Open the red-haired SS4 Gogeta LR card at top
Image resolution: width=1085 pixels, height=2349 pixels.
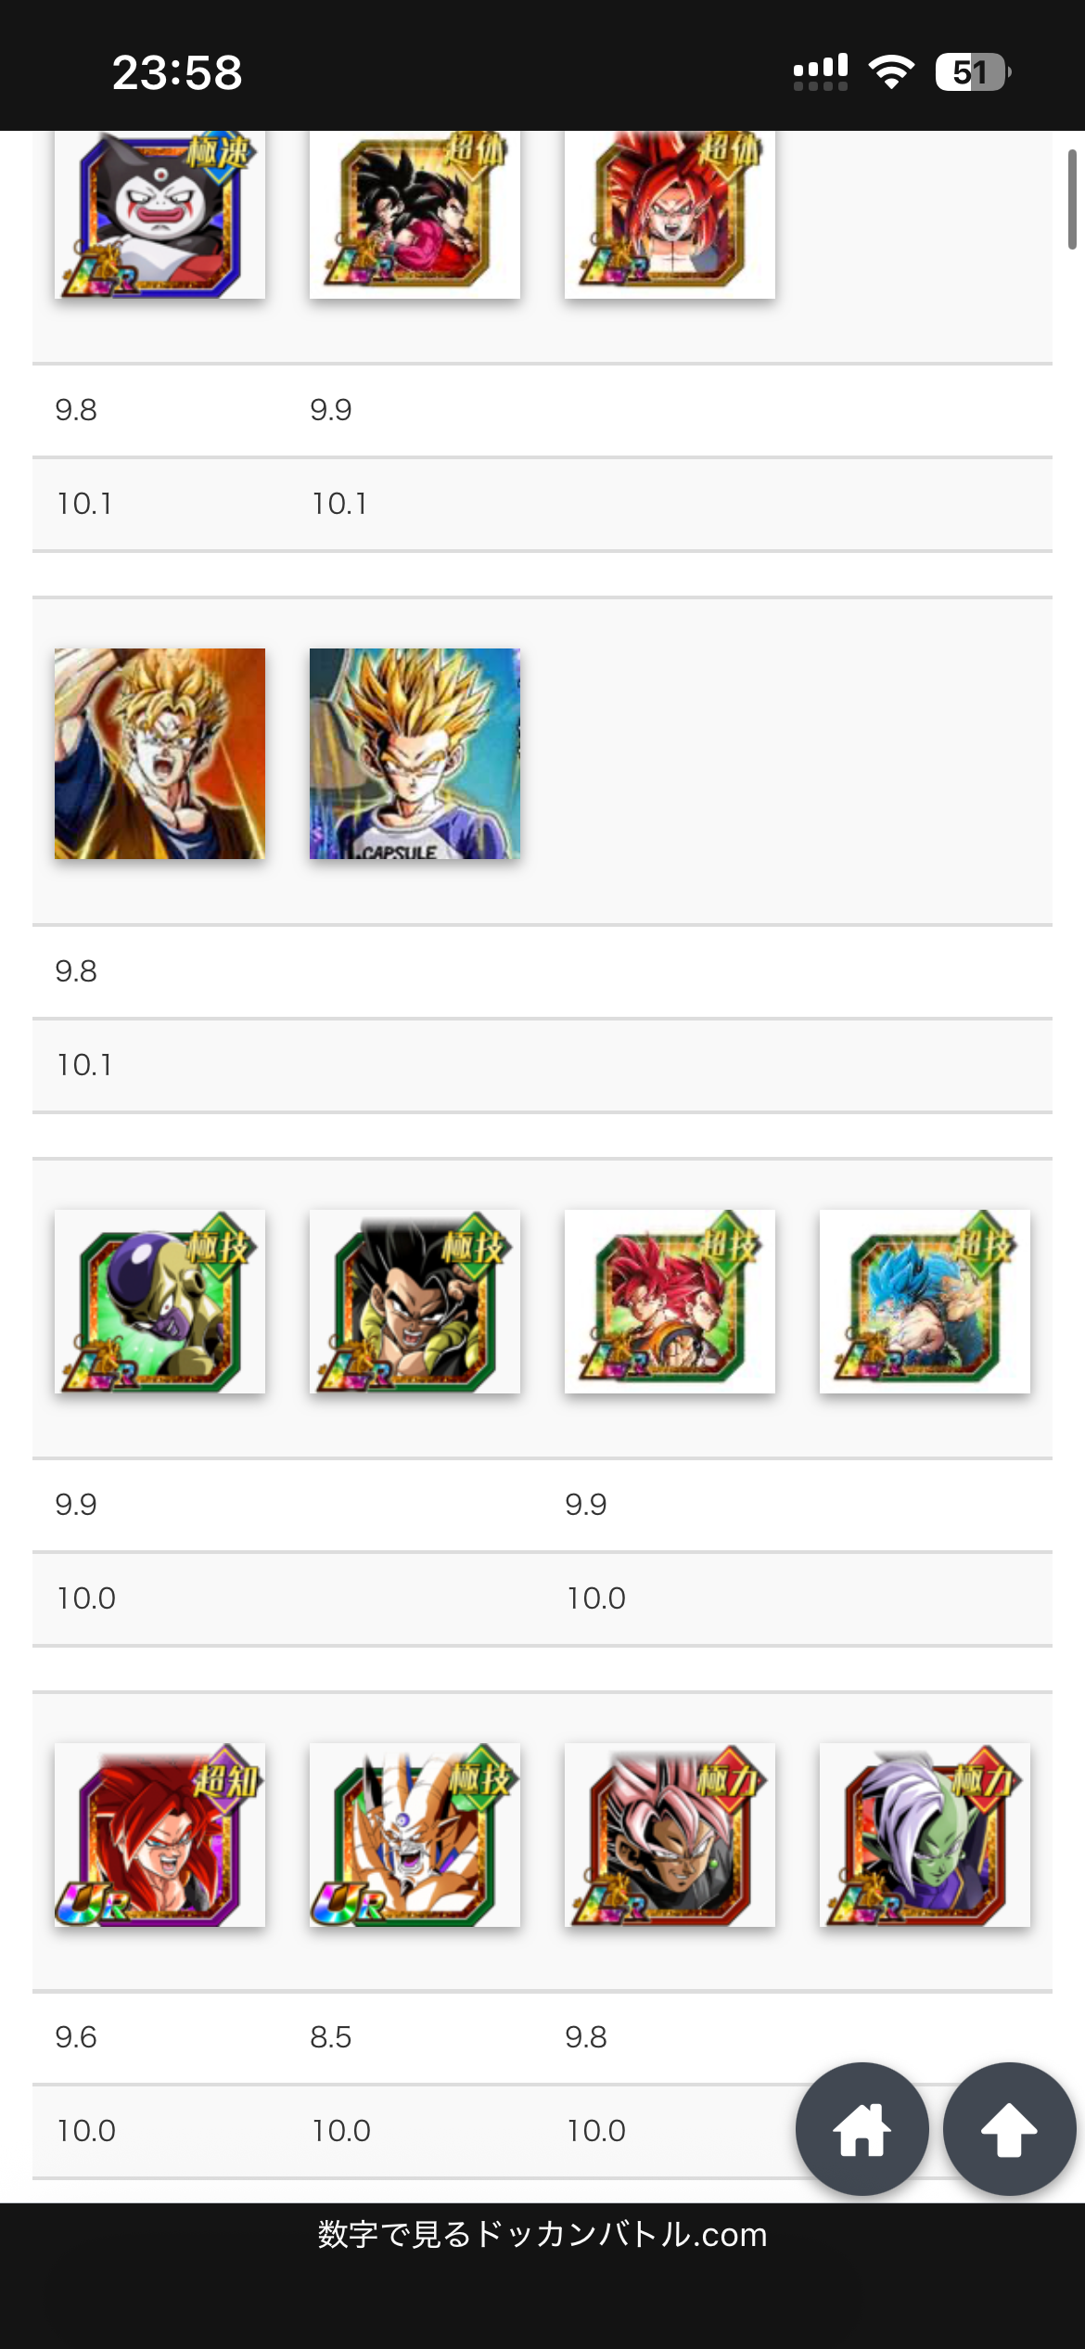pos(670,214)
